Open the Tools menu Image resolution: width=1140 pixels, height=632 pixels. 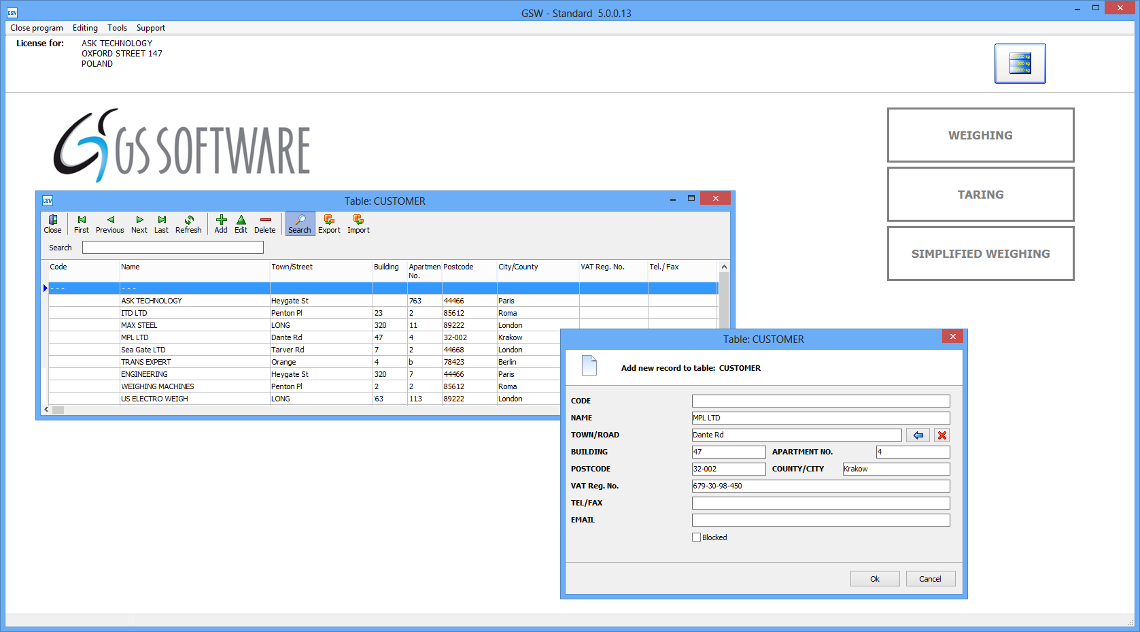coord(117,28)
